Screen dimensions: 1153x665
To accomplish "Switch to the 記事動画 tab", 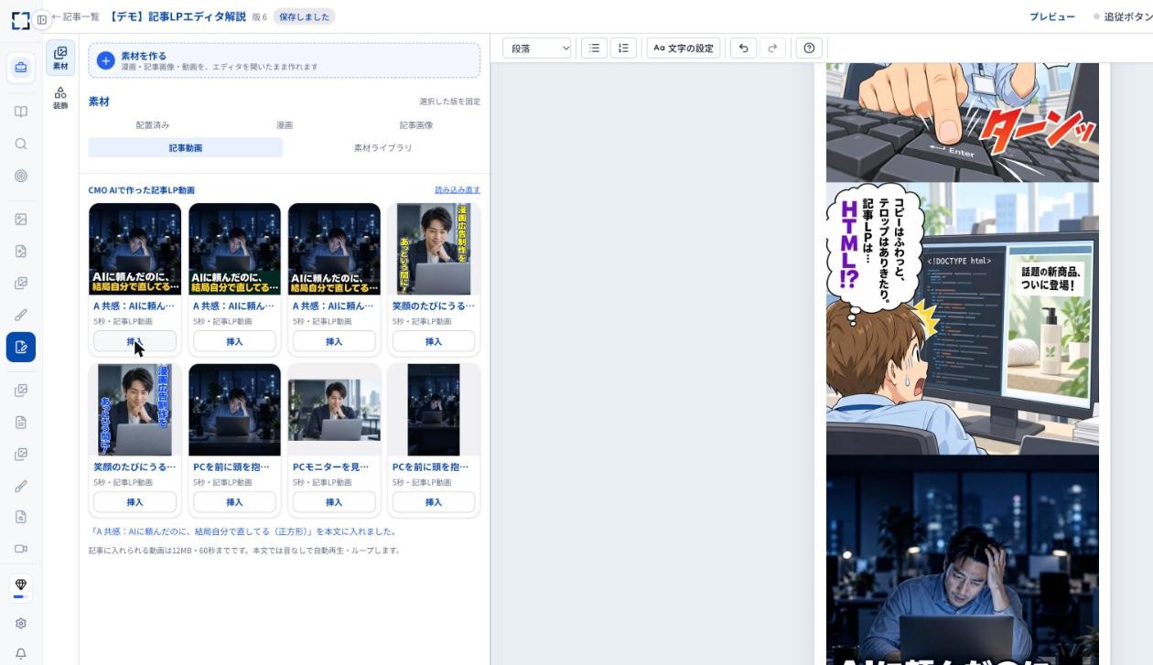I will point(186,147).
